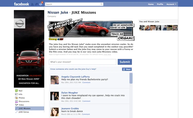Click the JUKE Missions sidebar icon
This screenshot has width=193, height=118.
pyautogui.click(x=16, y=108)
